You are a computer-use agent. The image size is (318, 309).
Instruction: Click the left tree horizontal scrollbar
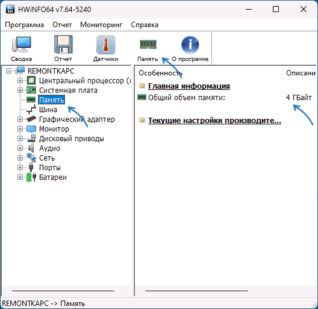click(63, 291)
